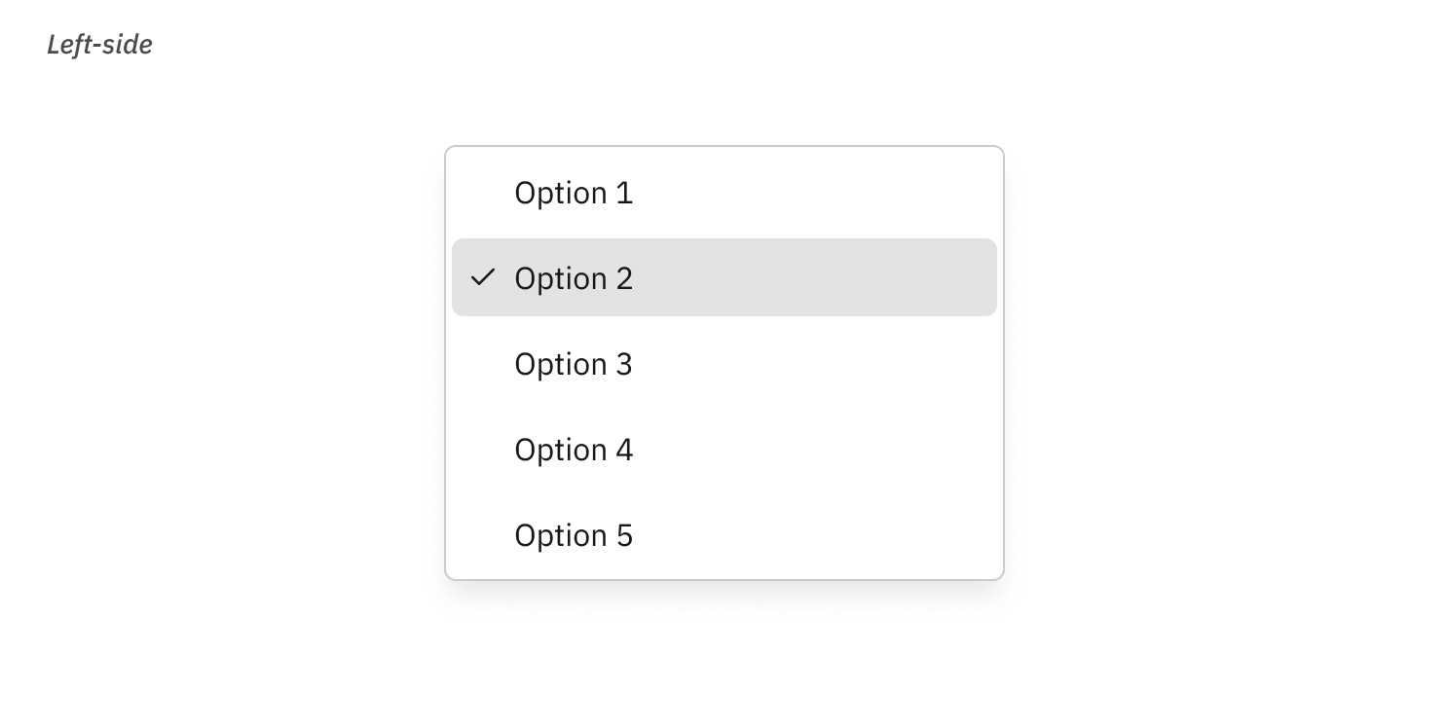Select Option 1 from the list
The width and height of the screenshot is (1449, 725).
tap(724, 192)
